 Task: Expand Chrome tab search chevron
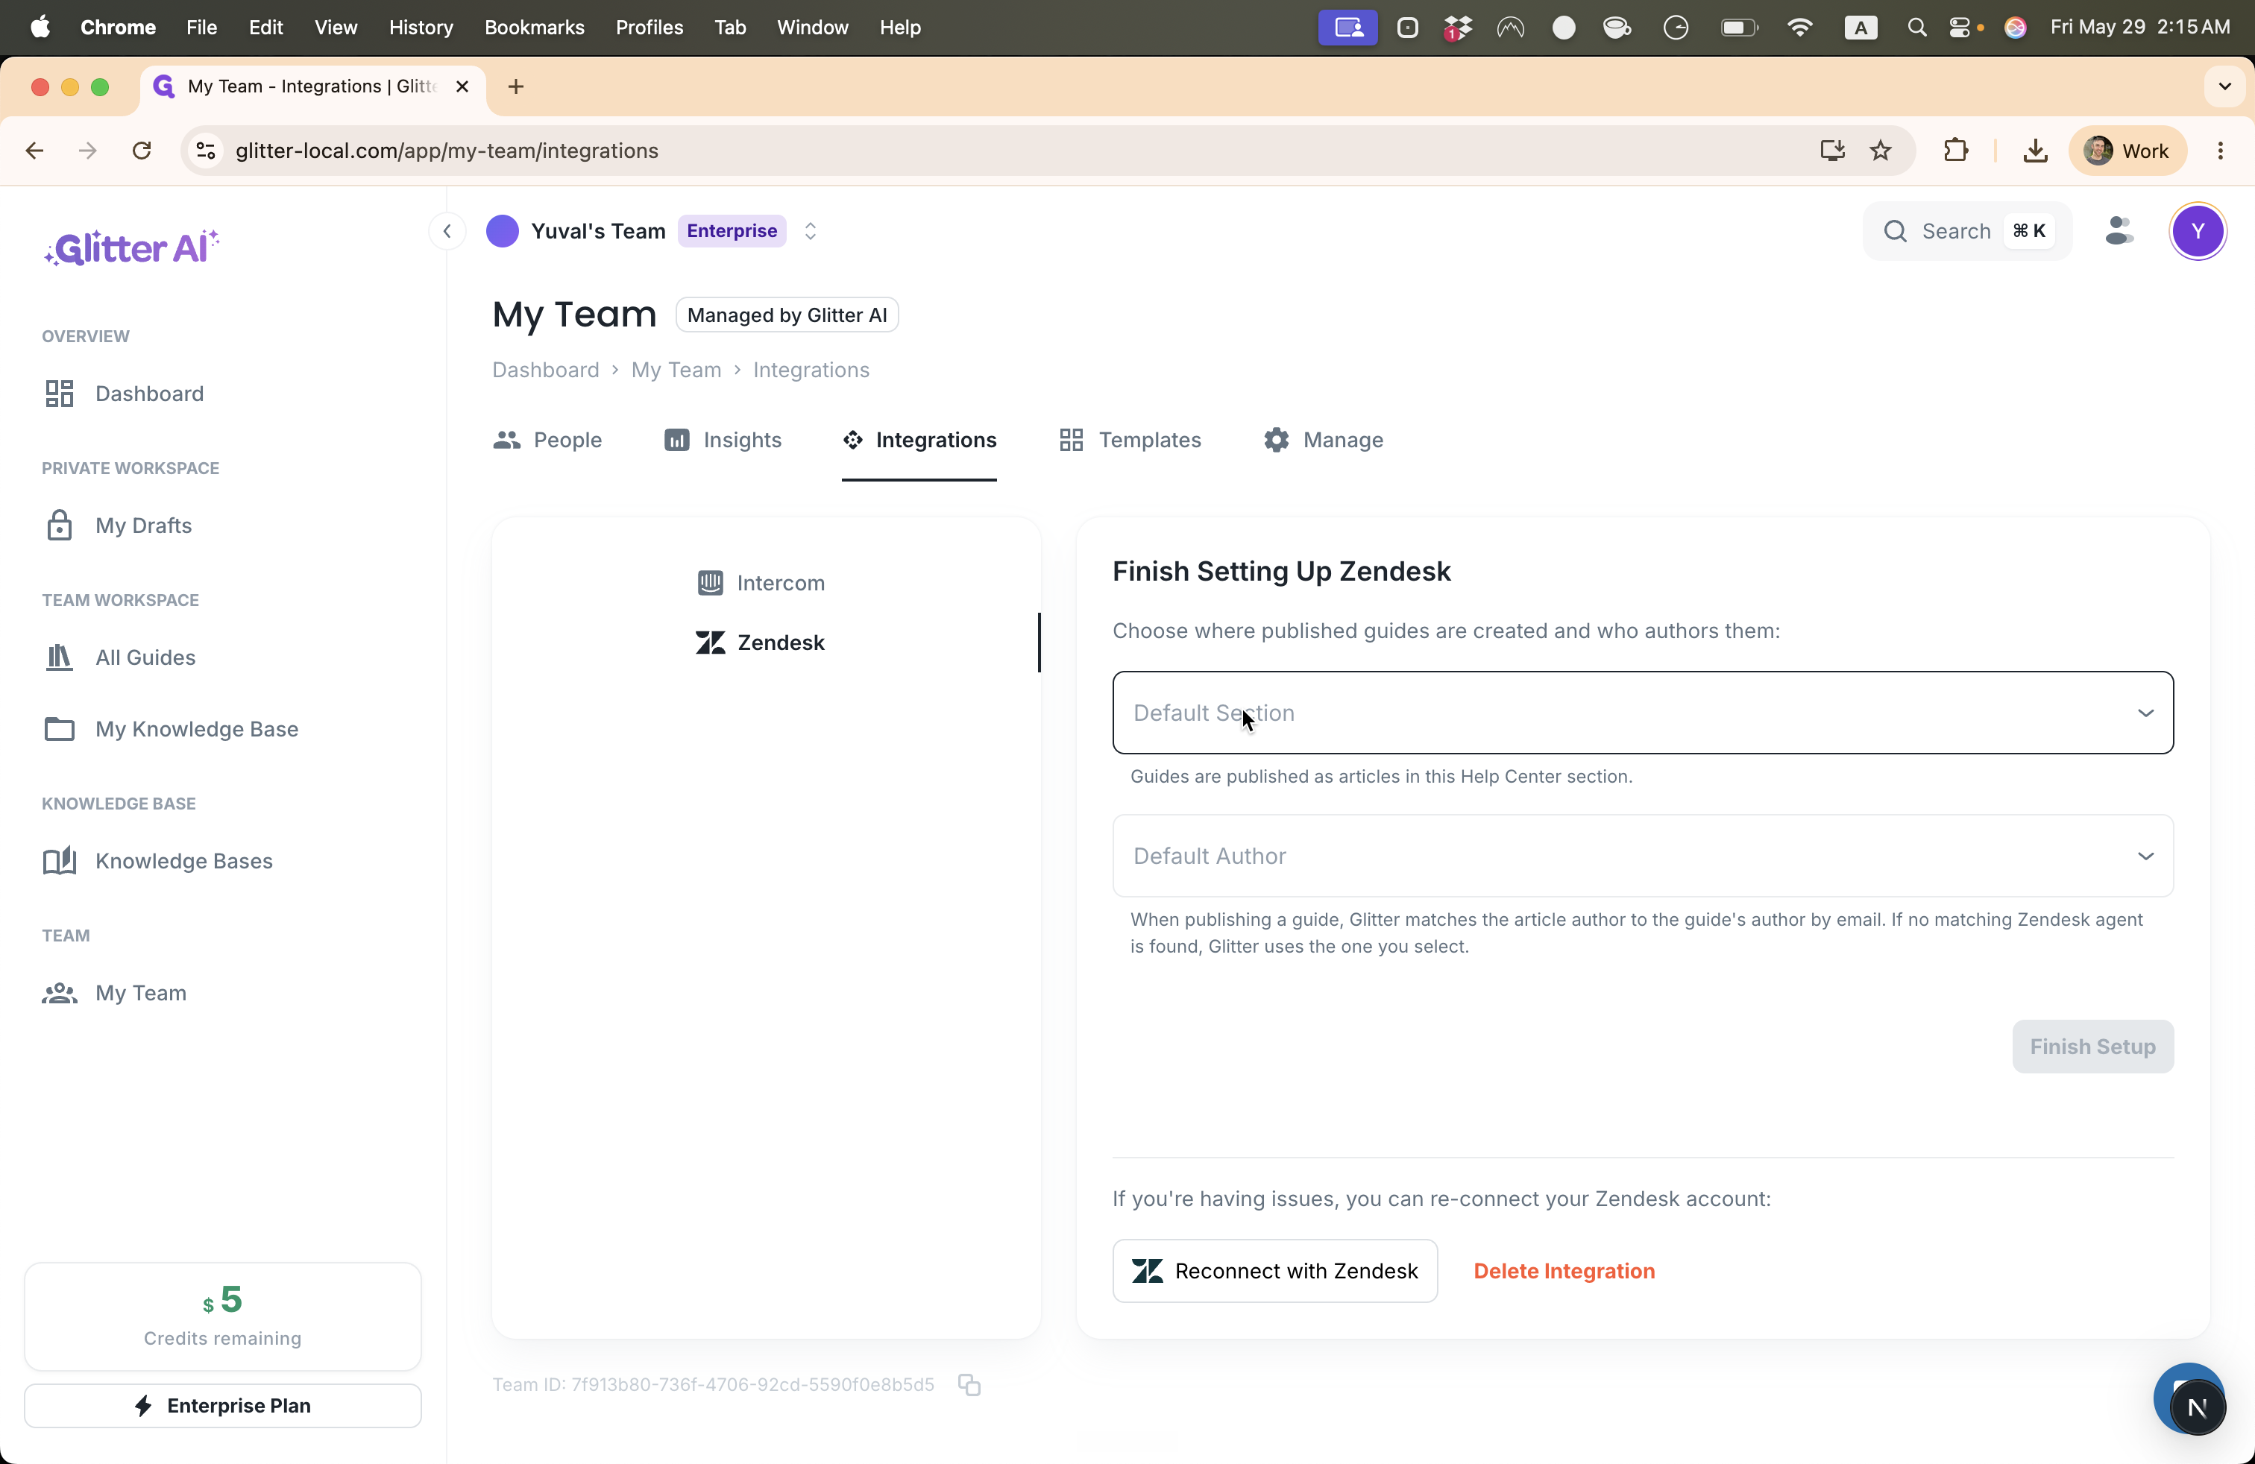pyautogui.click(x=2224, y=87)
